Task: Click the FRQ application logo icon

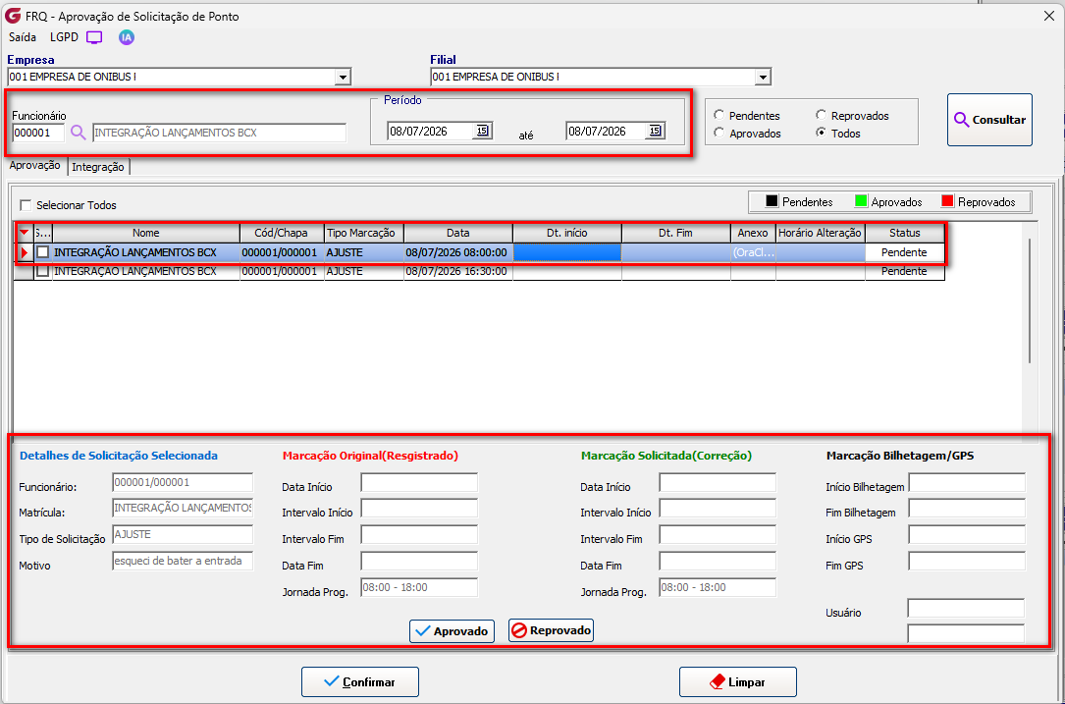Action: point(12,16)
